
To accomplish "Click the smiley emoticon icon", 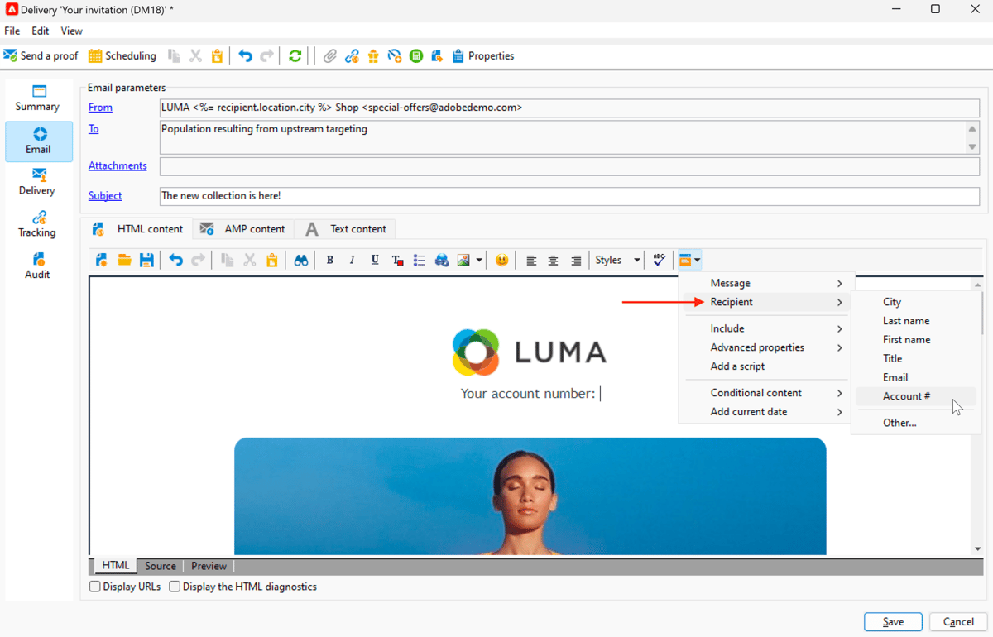I will (x=501, y=260).
